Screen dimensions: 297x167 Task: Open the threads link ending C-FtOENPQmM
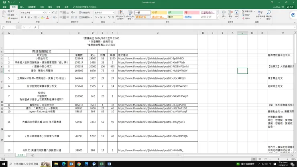(x=153, y=67)
